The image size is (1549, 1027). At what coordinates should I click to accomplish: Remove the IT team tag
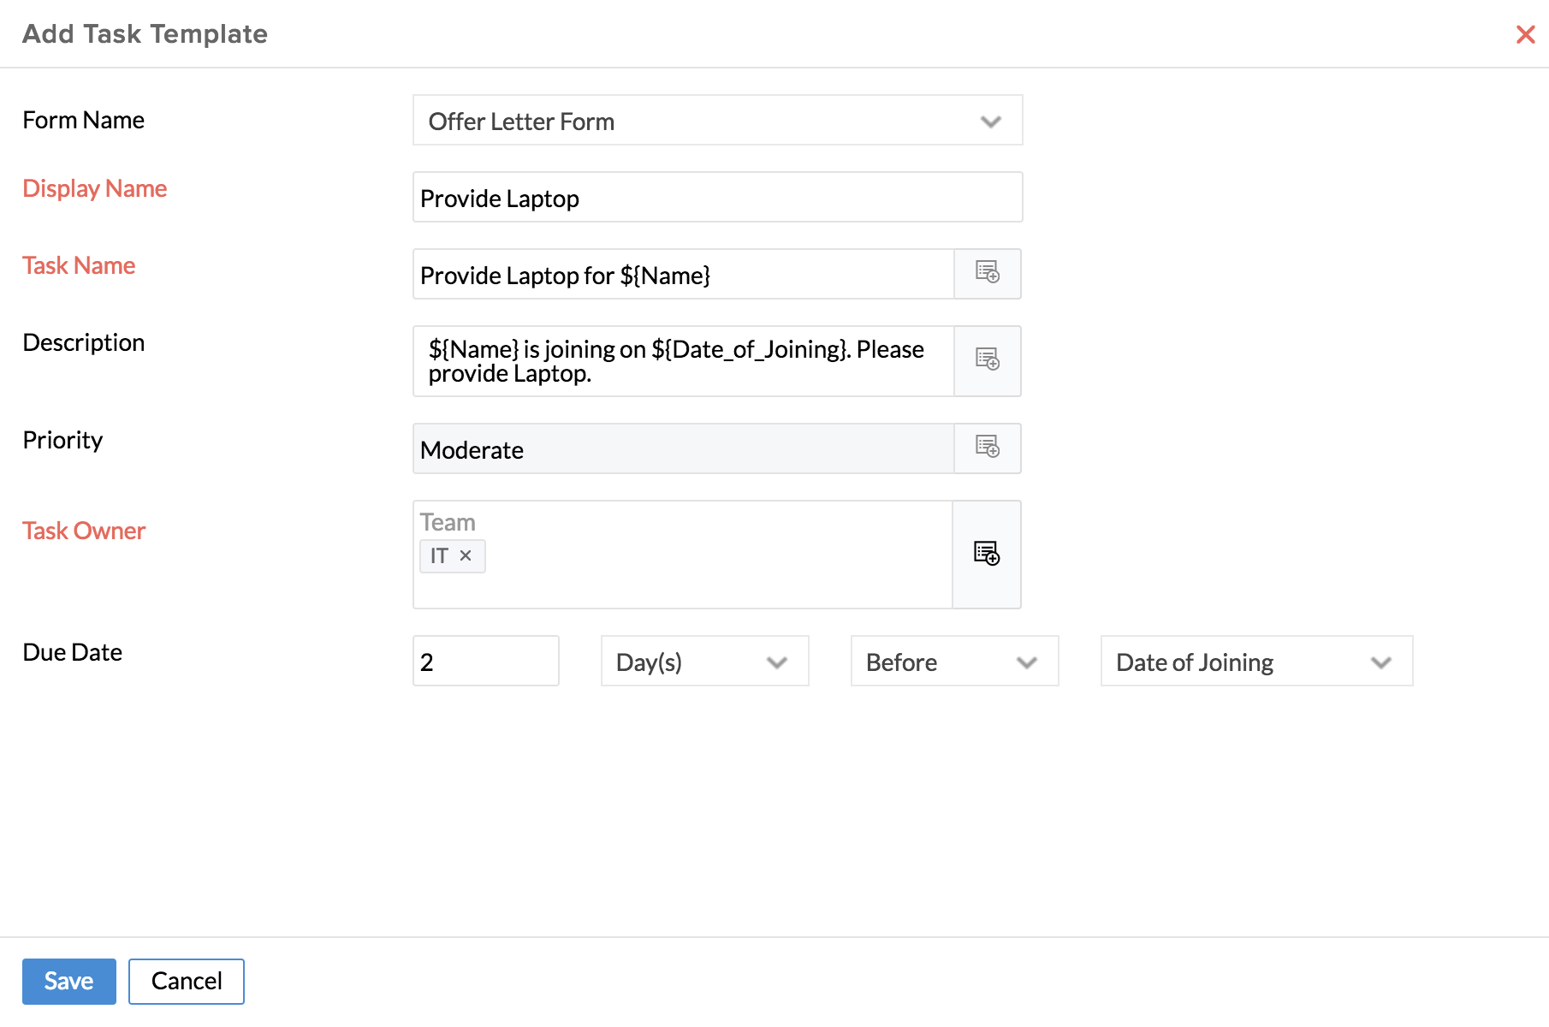pos(466,556)
